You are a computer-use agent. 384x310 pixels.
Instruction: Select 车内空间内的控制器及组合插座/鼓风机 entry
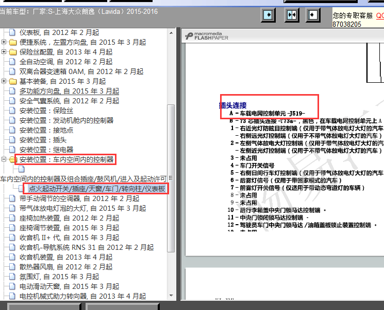84,179
